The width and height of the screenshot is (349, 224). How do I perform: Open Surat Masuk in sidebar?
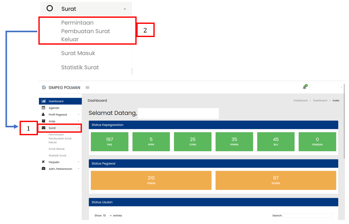(57, 149)
